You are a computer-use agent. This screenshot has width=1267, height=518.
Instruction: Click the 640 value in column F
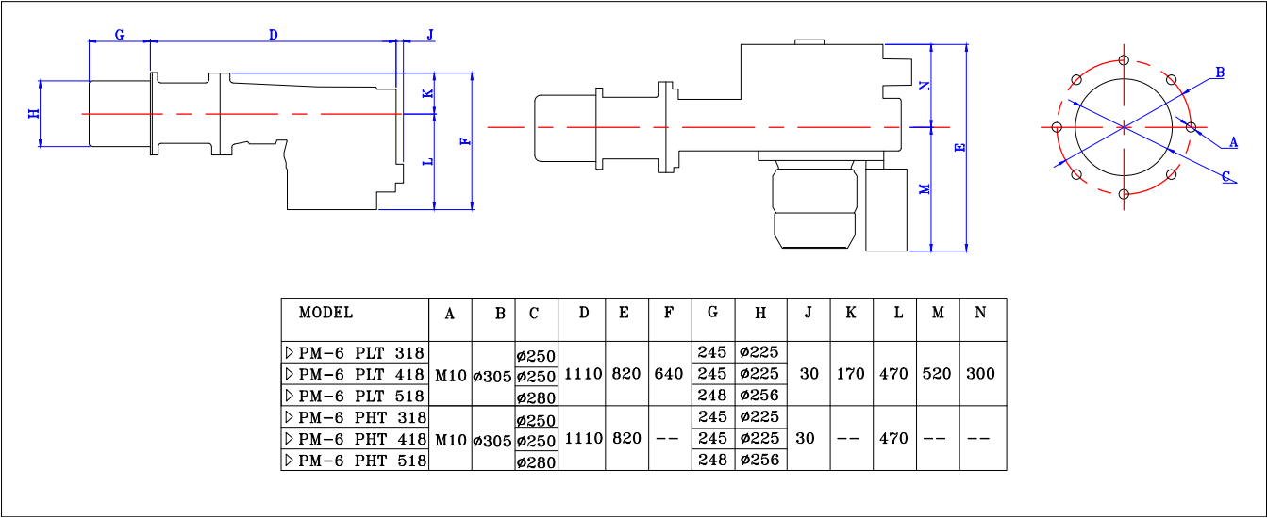point(669,374)
